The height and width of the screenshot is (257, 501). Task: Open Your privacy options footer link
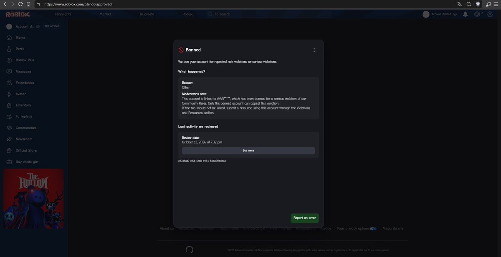(x=357, y=228)
